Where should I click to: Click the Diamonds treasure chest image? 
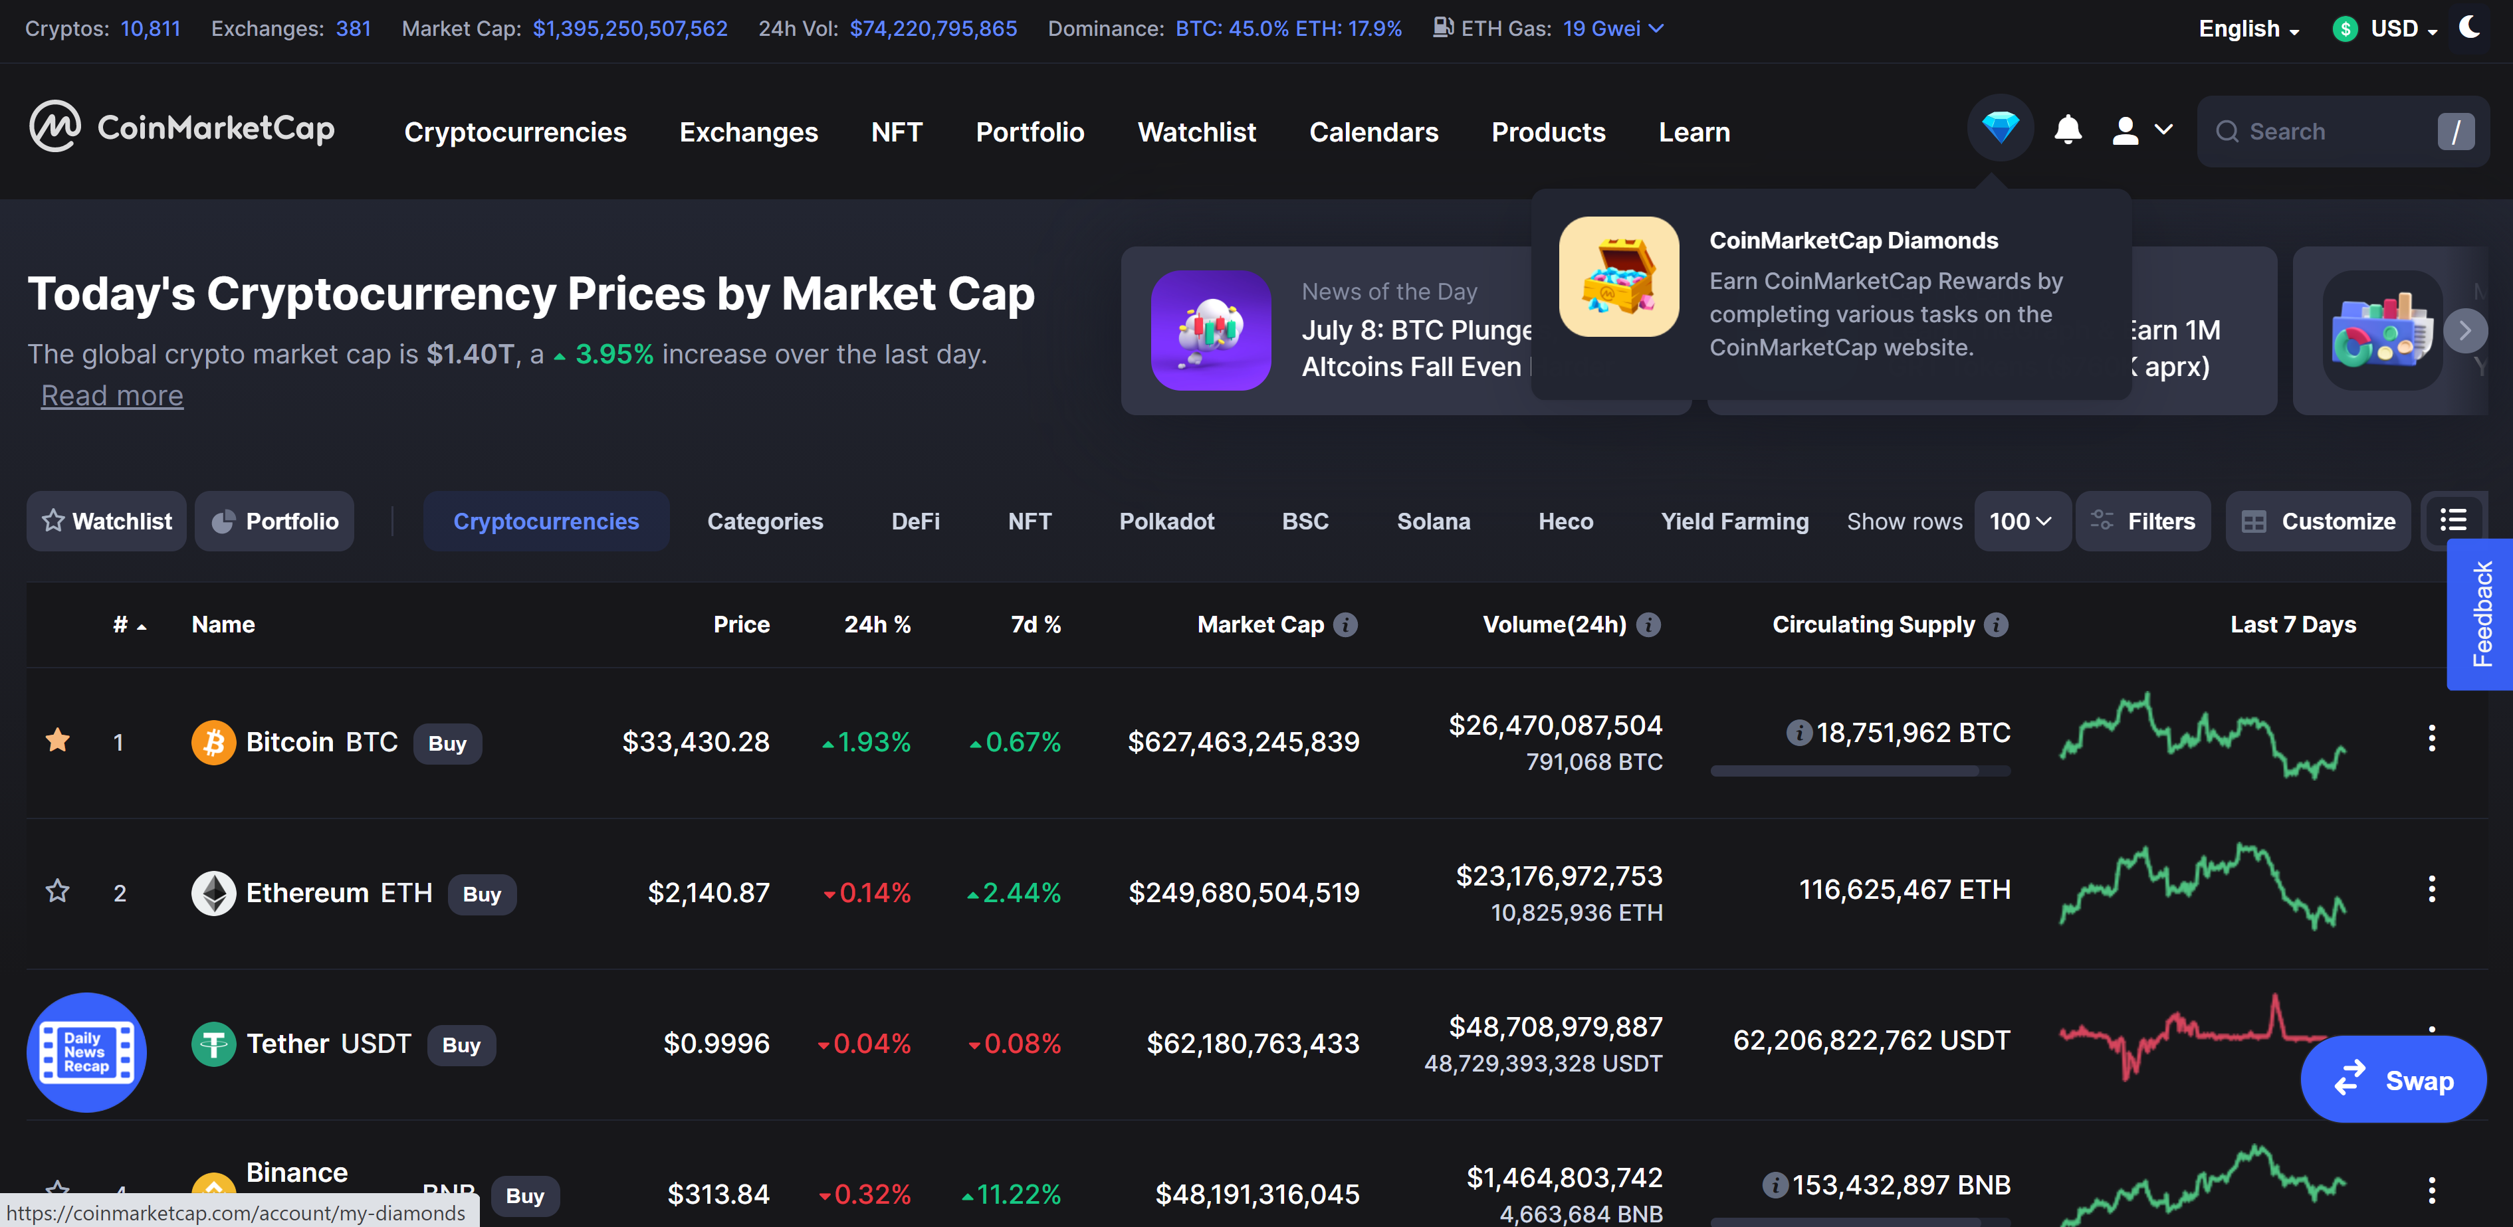(x=1618, y=277)
